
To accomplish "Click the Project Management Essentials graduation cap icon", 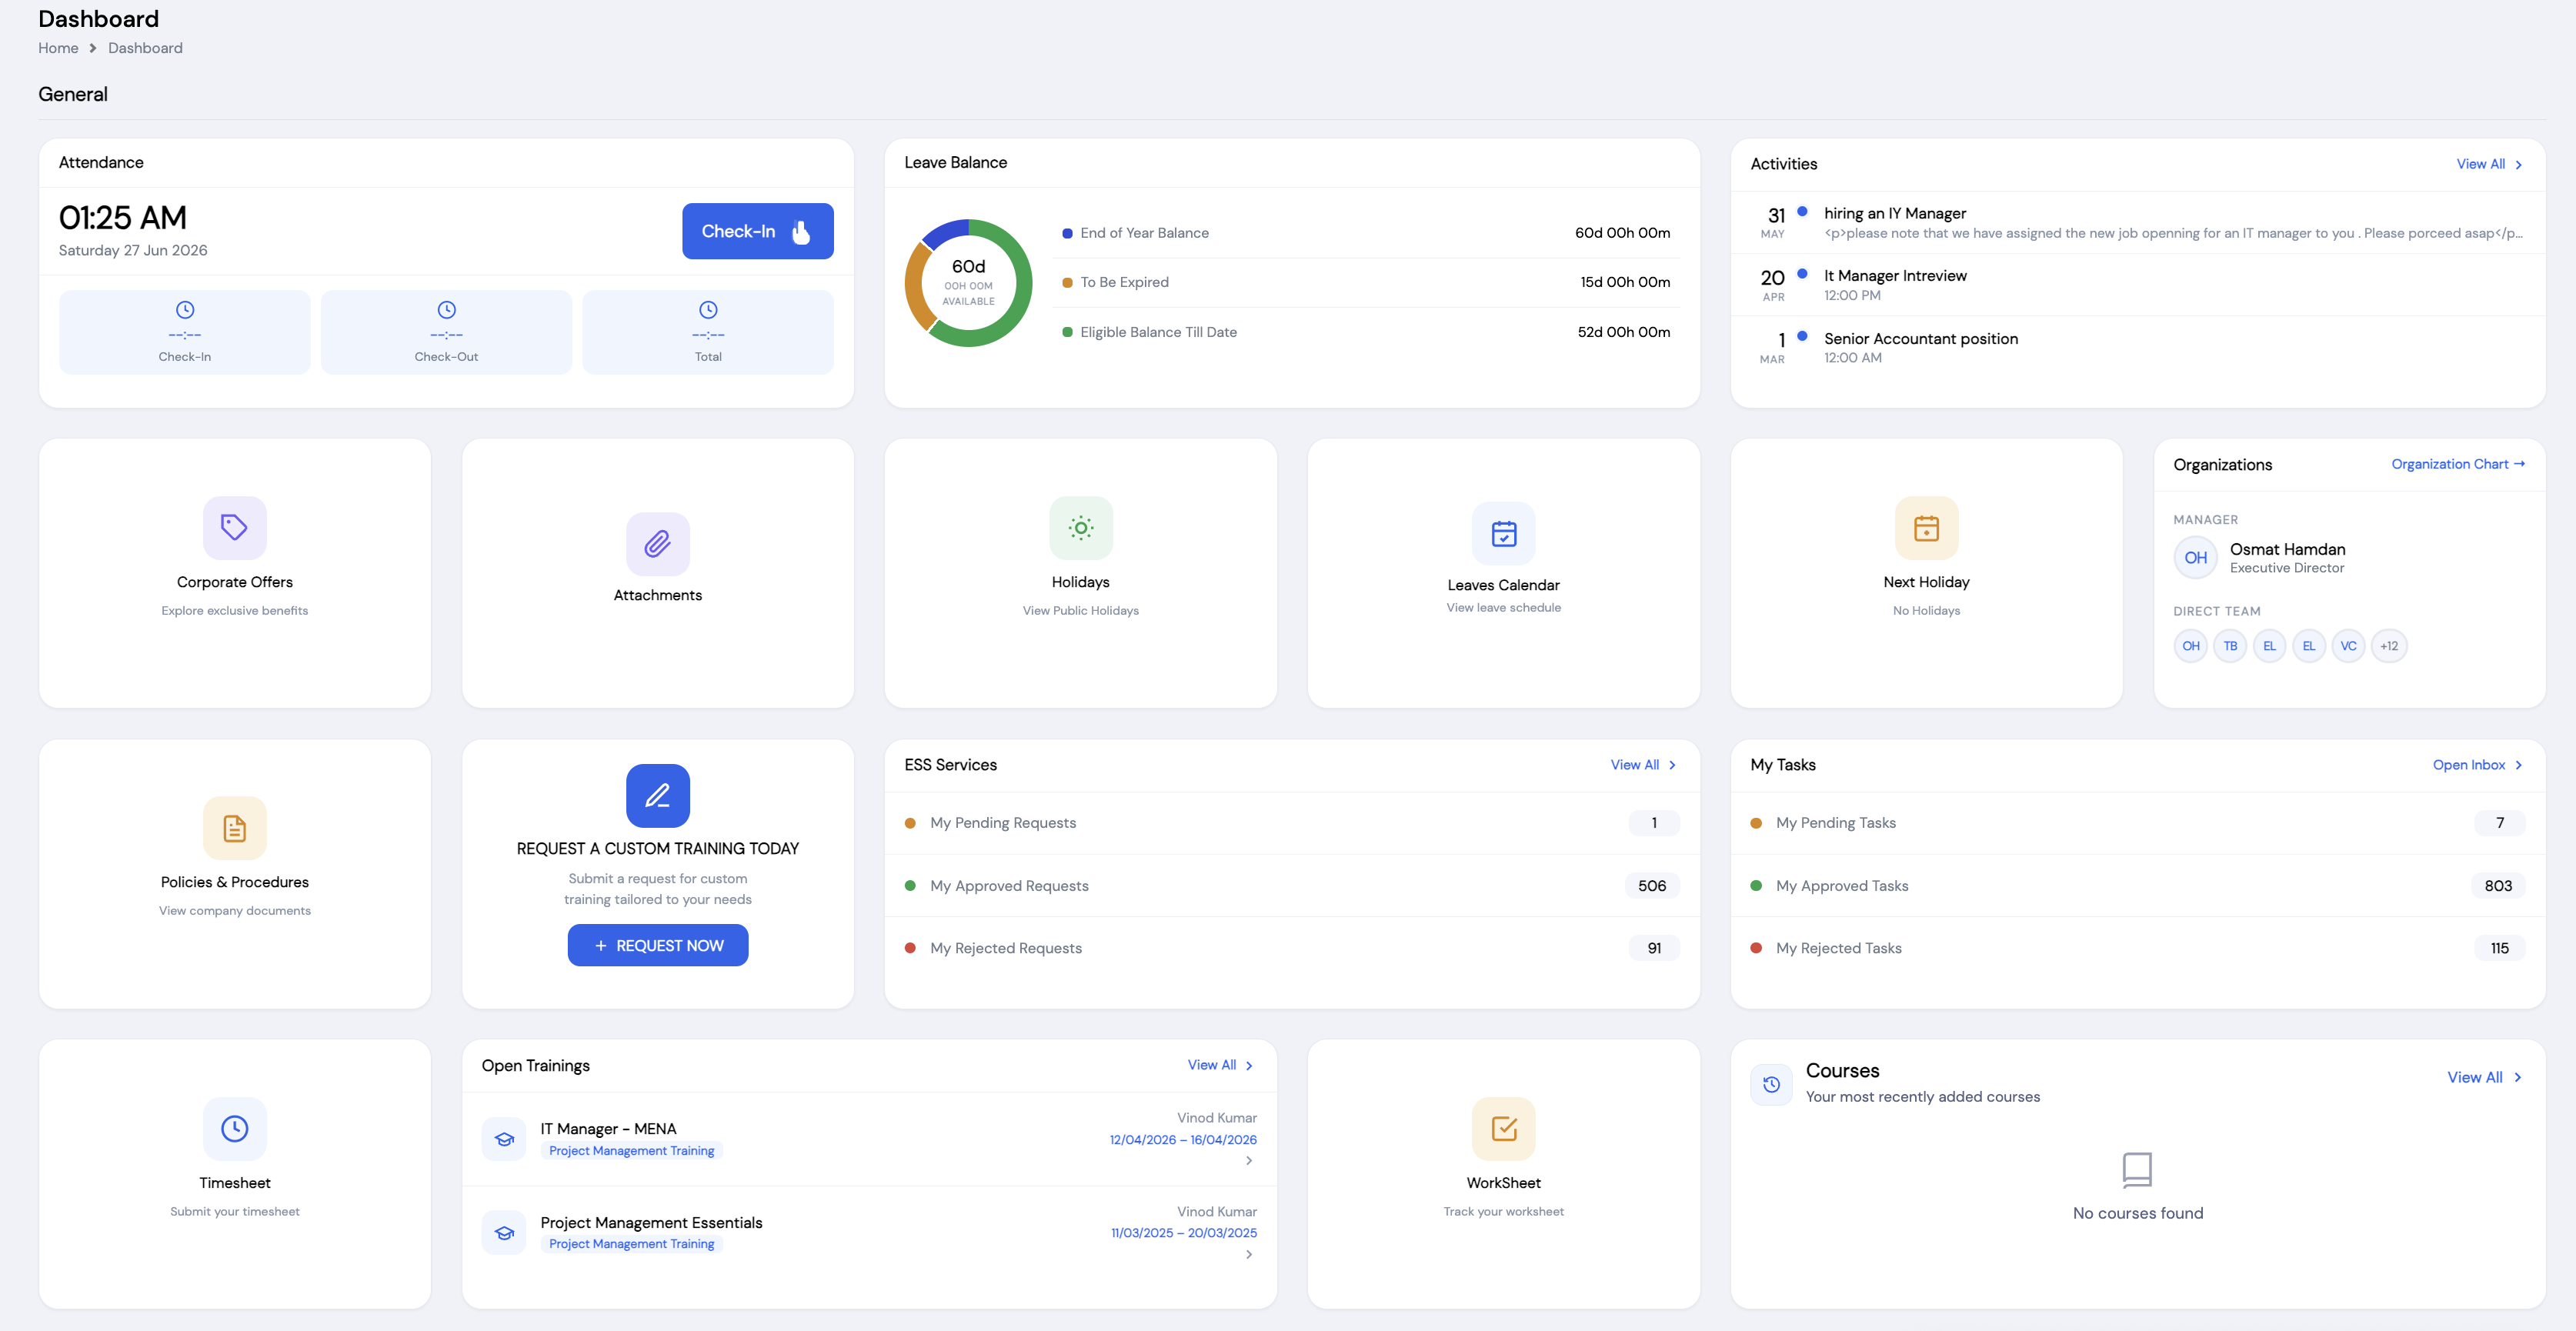I will click(504, 1233).
